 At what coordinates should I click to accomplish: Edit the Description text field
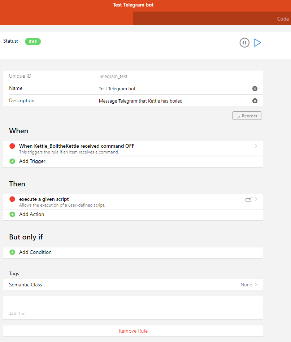173,101
